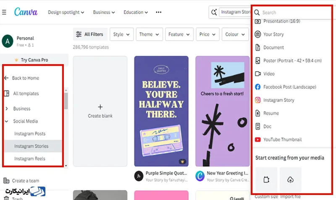Click the magnifier icon in Search panel

(257, 13)
